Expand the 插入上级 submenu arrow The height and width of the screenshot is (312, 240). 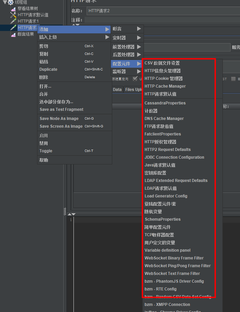tap(107, 37)
